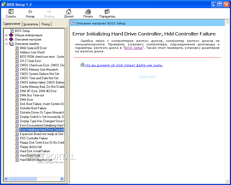Image resolution: width=231 pixels, height=185 pixels.
Task: Click the page icon of FDD Controller Failure
Action: (17, 138)
